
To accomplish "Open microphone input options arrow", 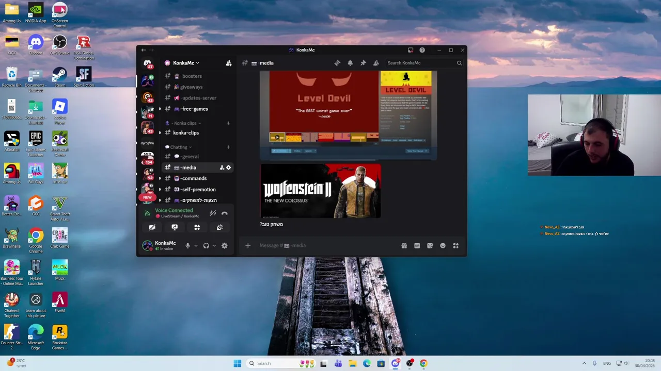I will 195,246.
